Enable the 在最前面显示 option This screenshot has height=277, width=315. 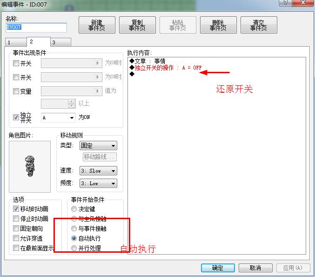16,248
